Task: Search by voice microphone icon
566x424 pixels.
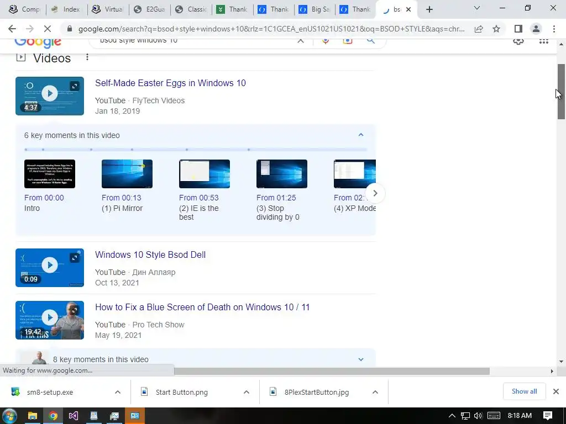Action: 326,40
